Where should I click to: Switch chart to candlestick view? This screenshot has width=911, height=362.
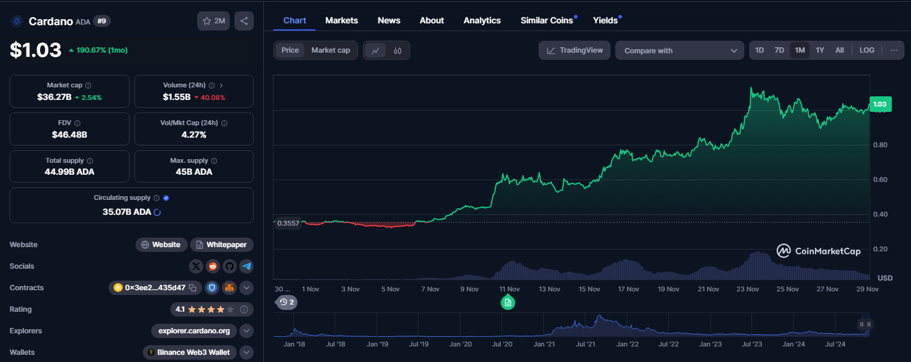tap(397, 51)
